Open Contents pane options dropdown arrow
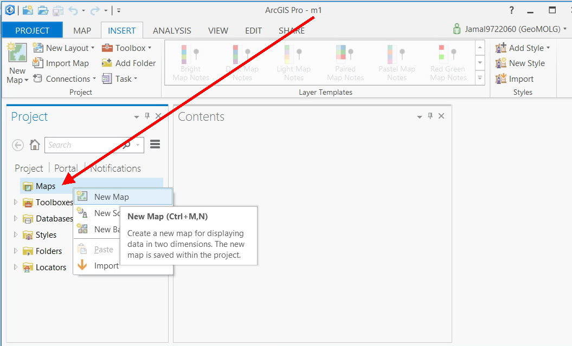Image resolution: width=572 pixels, height=346 pixels. [420, 116]
